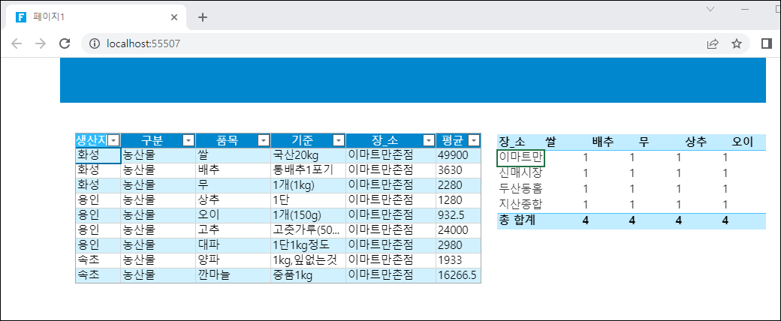This screenshot has height=321, width=781.
Task: Expand the 장_소 column filter dropdown
Action: (428, 140)
